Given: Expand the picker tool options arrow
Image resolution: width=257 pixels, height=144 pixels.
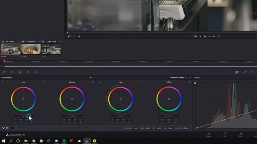Looking at the screenshot, I should [x=71, y=36].
